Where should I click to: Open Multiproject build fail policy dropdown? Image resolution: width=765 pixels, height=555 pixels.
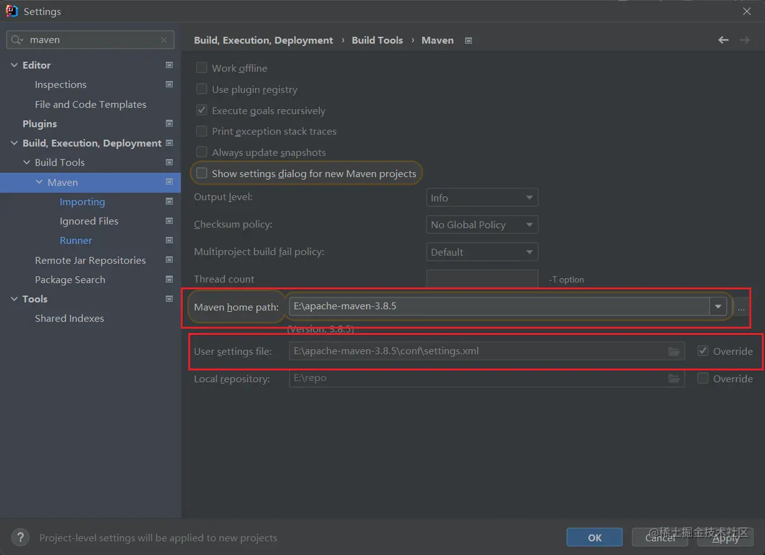pos(482,252)
